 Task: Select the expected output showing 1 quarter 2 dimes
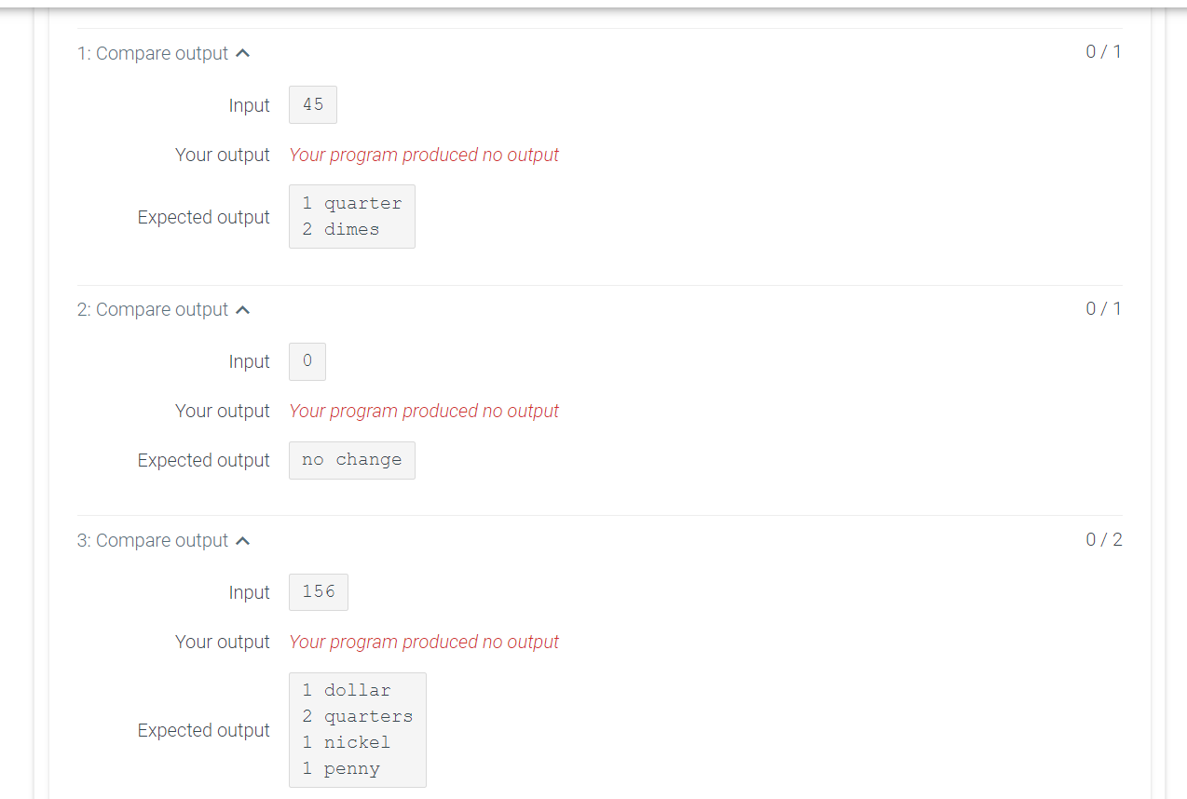pyautogui.click(x=351, y=216)
